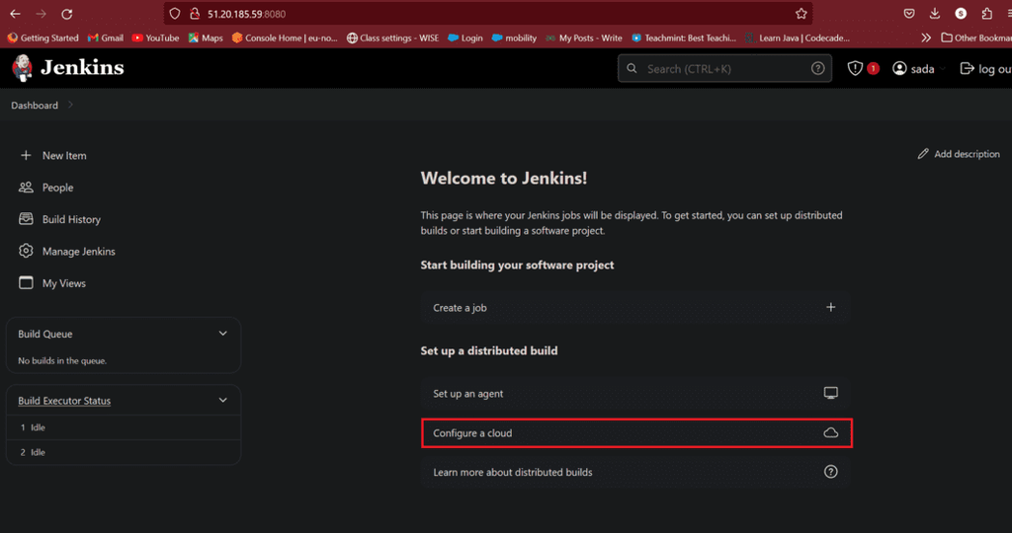Screen dimensions: 1012x533
Task: Click the Manage Jenkins gear icon
Action: [26, 251]
